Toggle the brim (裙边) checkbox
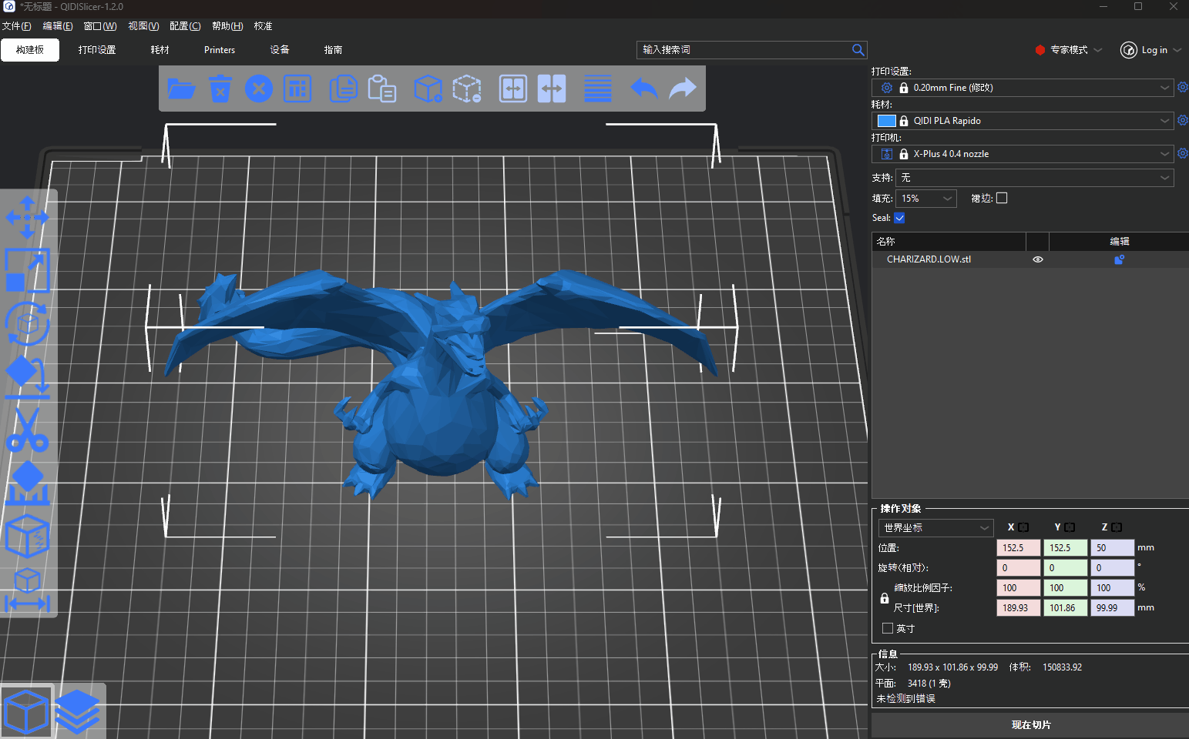Image resolution: width=1189 pixels, height=739 pixels. pyautogui.click(x=1002, y=198)
